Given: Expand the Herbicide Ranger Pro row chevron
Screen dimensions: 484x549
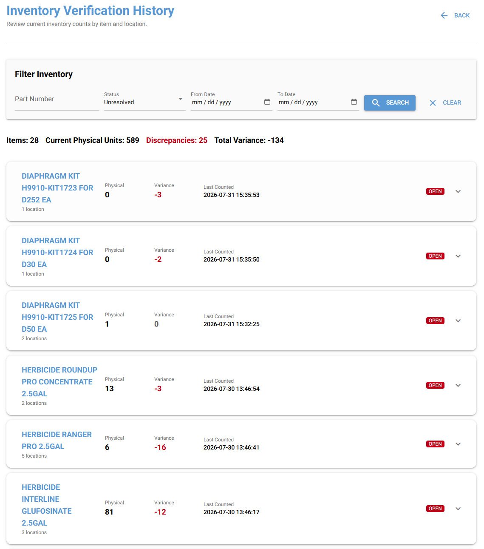Looking at the screenshot, I should (x=458, y=444).
